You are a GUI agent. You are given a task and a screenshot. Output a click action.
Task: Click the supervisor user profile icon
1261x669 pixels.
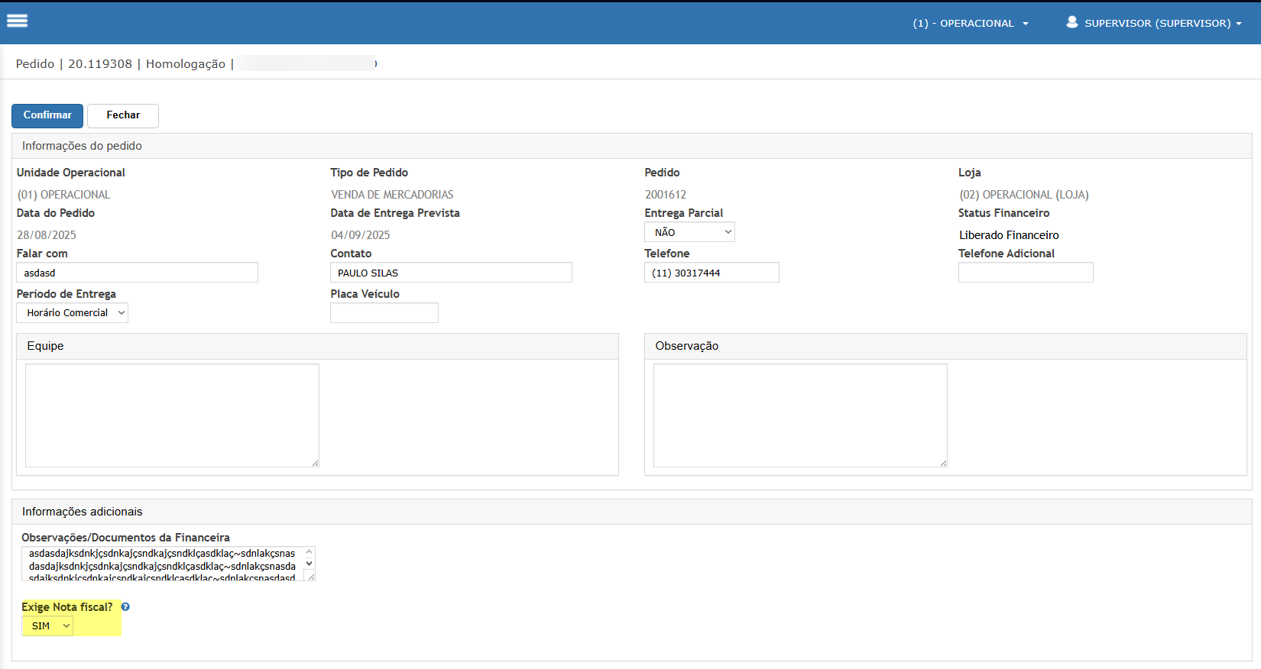pyautogui.click(x=1071, y=22)
